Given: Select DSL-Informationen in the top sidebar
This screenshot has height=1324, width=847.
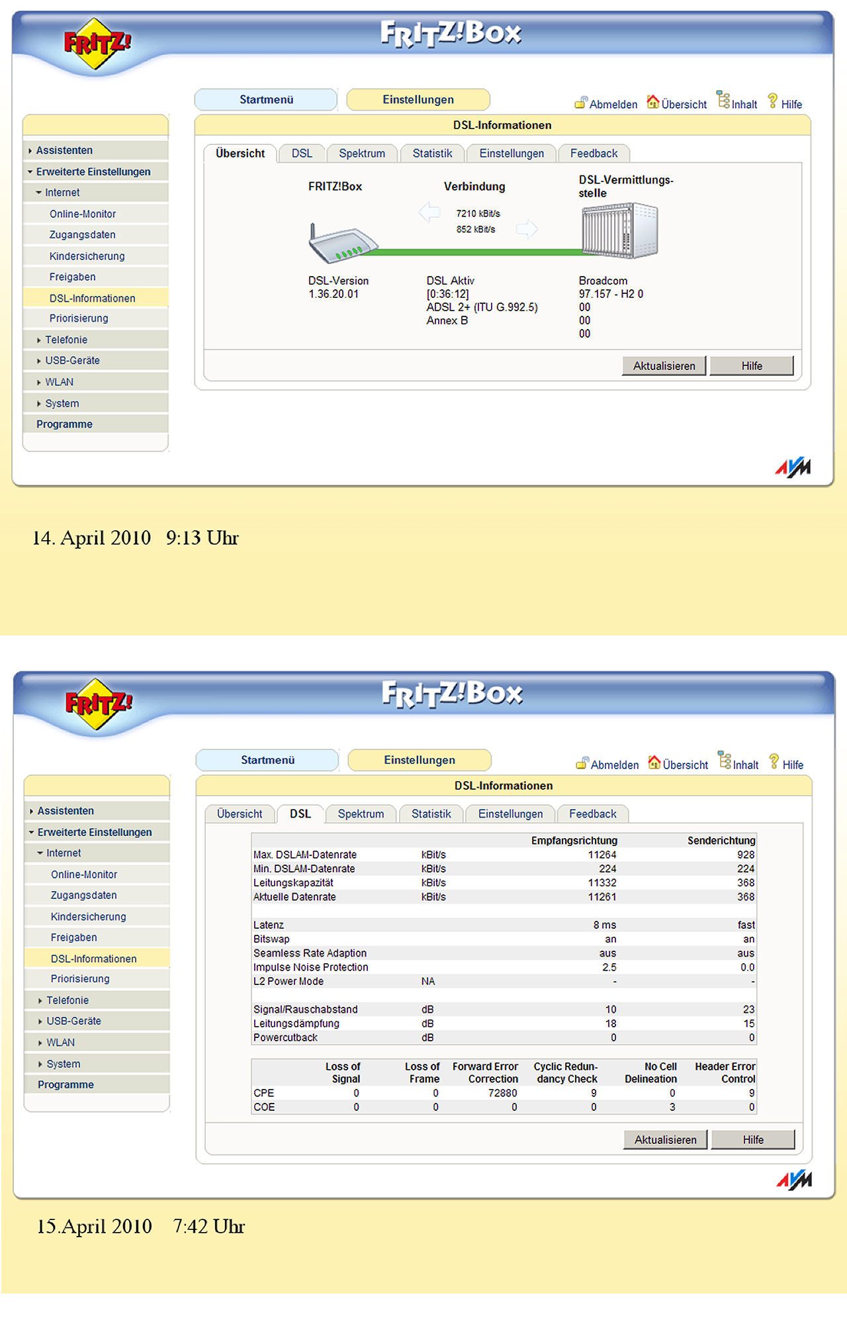Looking at the screenshot, I should point(96,298).
